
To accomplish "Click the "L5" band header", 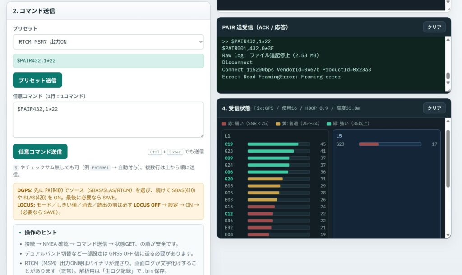I will tap(339, 136).
